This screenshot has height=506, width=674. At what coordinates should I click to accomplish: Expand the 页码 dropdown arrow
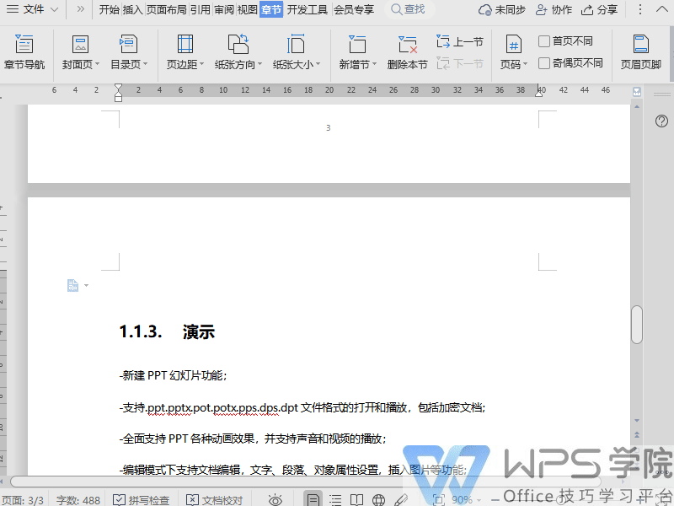click(x=525, y=64)
